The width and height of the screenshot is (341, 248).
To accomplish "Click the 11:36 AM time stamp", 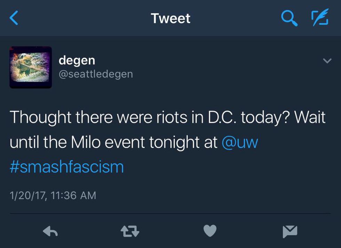I will coord(73,196).
